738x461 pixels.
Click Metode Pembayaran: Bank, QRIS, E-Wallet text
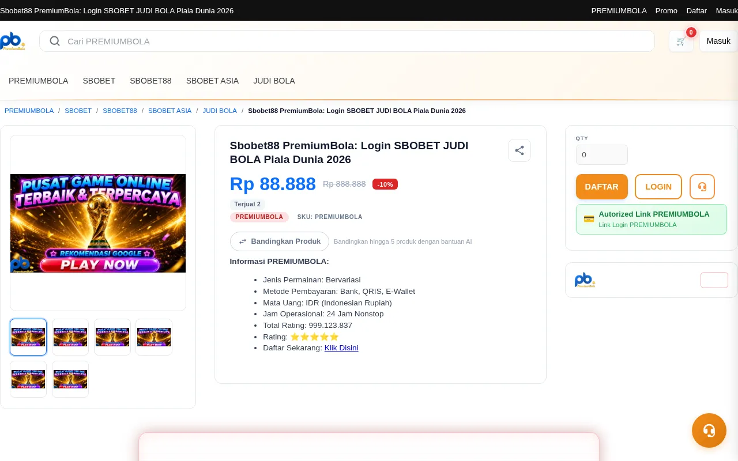(339, 292)
